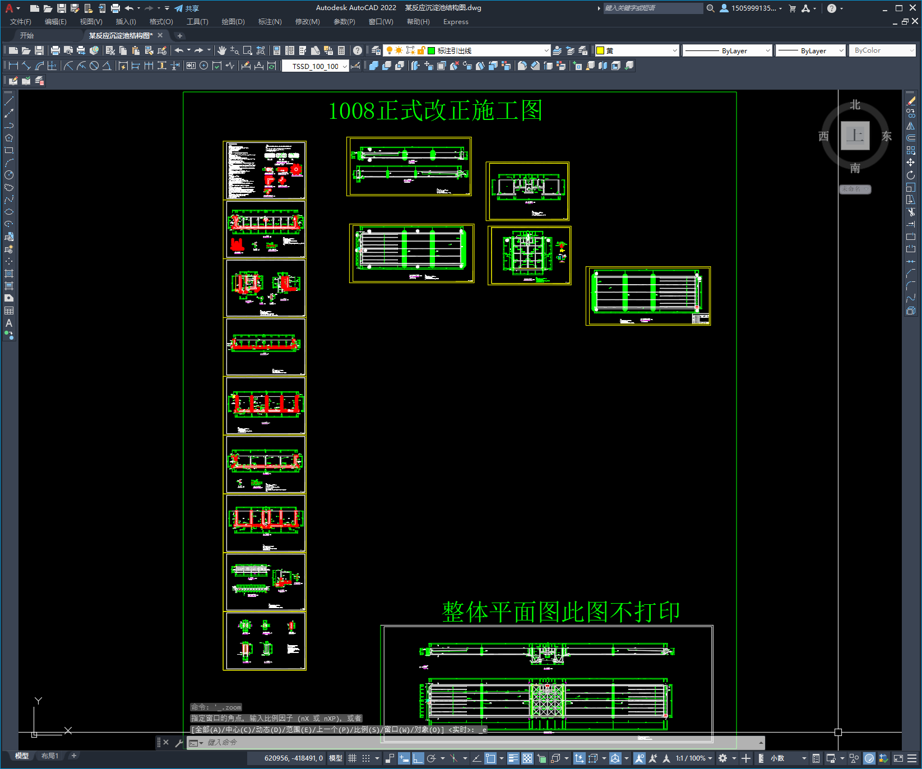Click the ViewCube 上 top face
The width and height of the screenshot is (922, 769).
[855, 136]
